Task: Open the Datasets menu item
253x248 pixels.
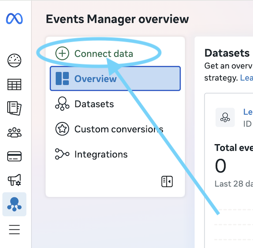Action: pyautogui.click(x=115, y=104)
